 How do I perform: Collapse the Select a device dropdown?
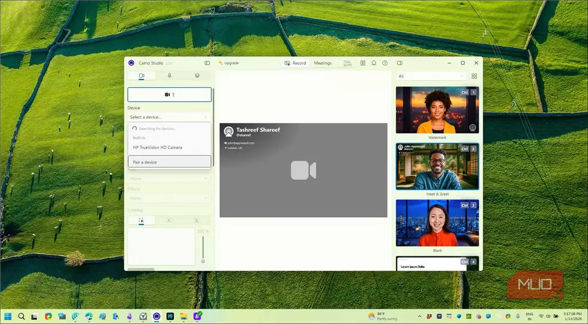(169, 117)
